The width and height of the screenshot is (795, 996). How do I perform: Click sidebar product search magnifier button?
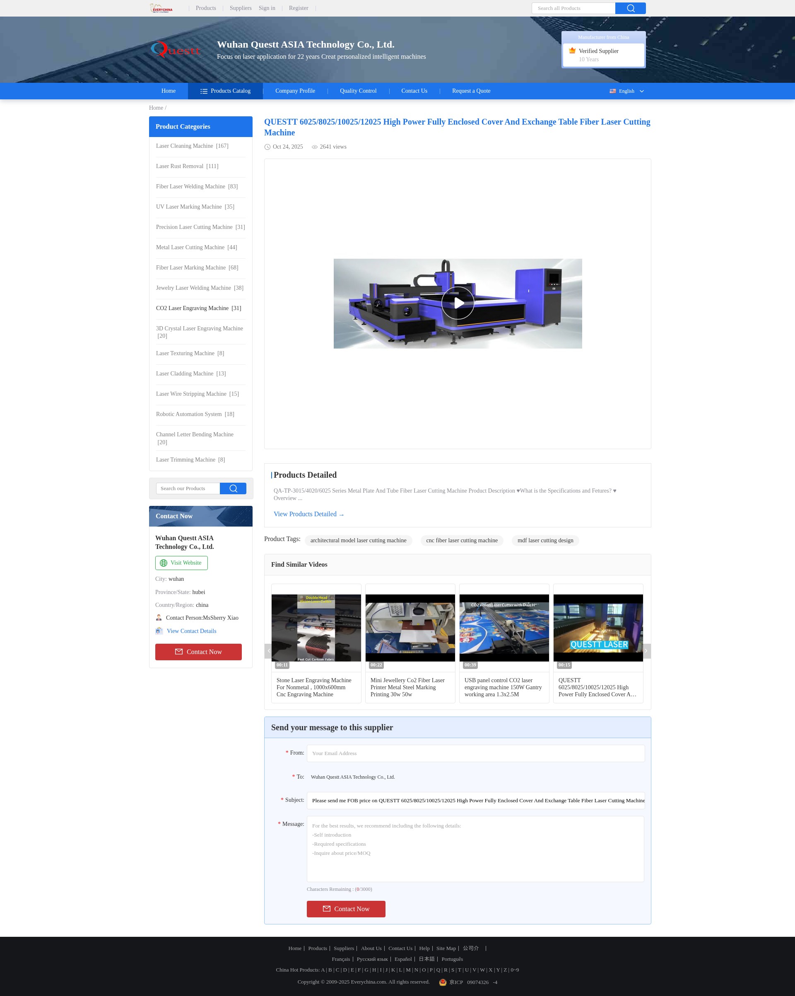[233, 488]
